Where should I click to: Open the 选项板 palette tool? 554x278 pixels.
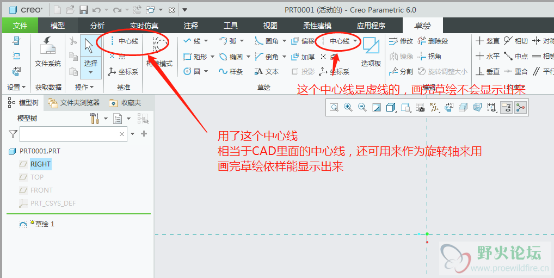pyautogui.click(x=371, y=52)
